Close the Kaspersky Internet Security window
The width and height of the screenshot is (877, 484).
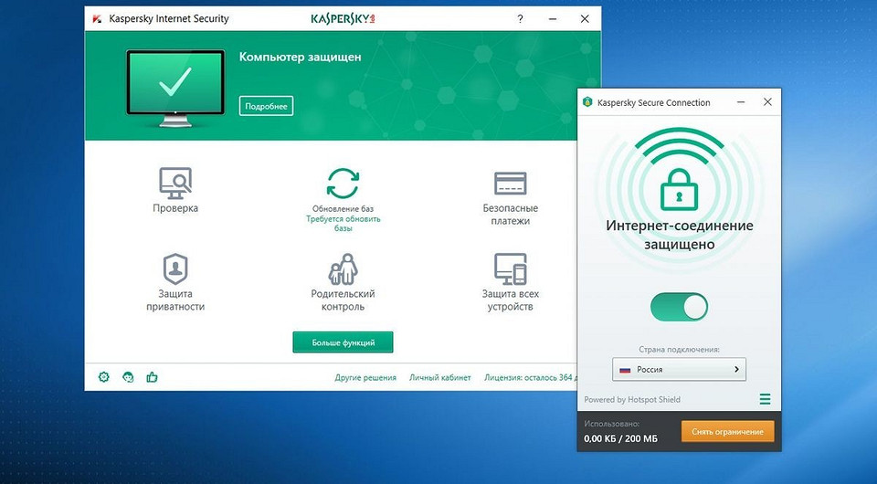click(x=585, y=18)
